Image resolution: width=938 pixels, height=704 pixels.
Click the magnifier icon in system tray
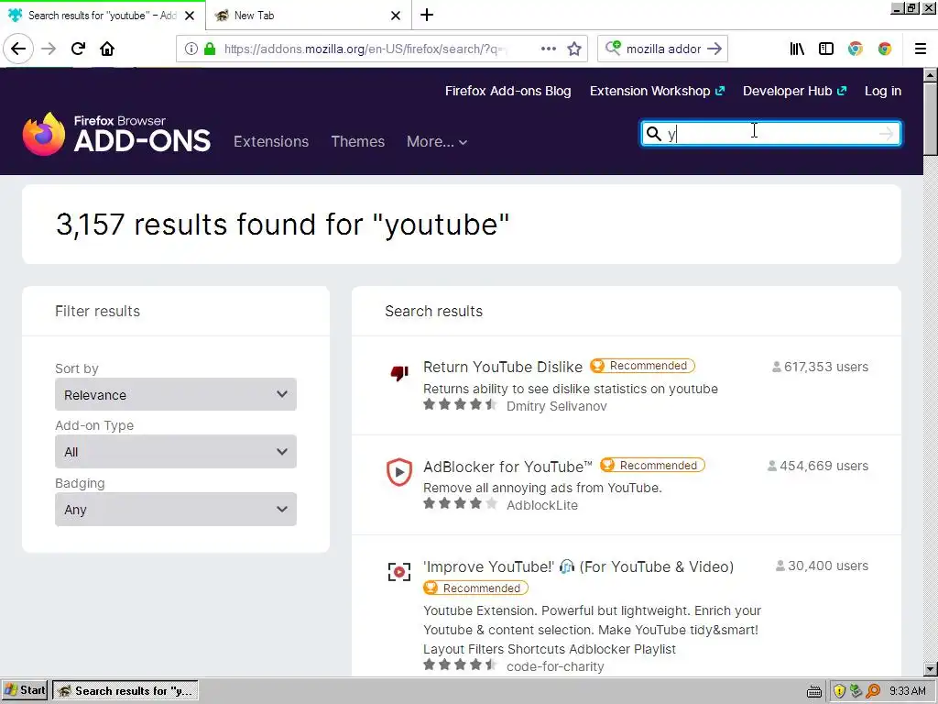[x=873, y=691]
